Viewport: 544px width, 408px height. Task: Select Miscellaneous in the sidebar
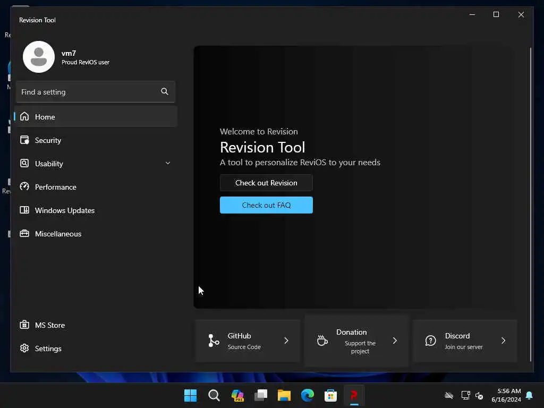[x=96, y=234]
